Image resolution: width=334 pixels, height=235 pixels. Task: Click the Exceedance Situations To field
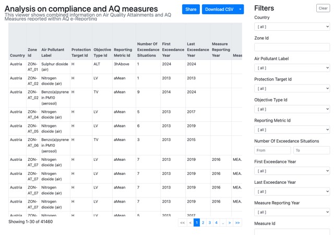tap(312, 150)
